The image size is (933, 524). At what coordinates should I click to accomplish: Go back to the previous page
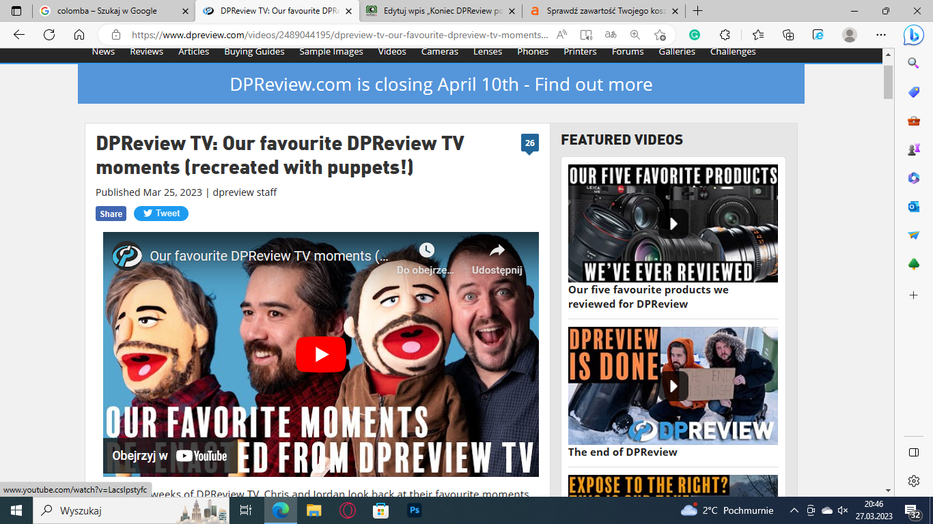[x=19, y=35]
